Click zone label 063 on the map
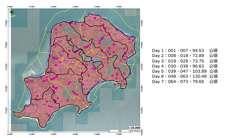228x138 pixels. (x=43, y=86)
